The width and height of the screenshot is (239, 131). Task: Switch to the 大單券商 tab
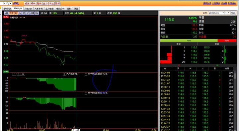39,9
